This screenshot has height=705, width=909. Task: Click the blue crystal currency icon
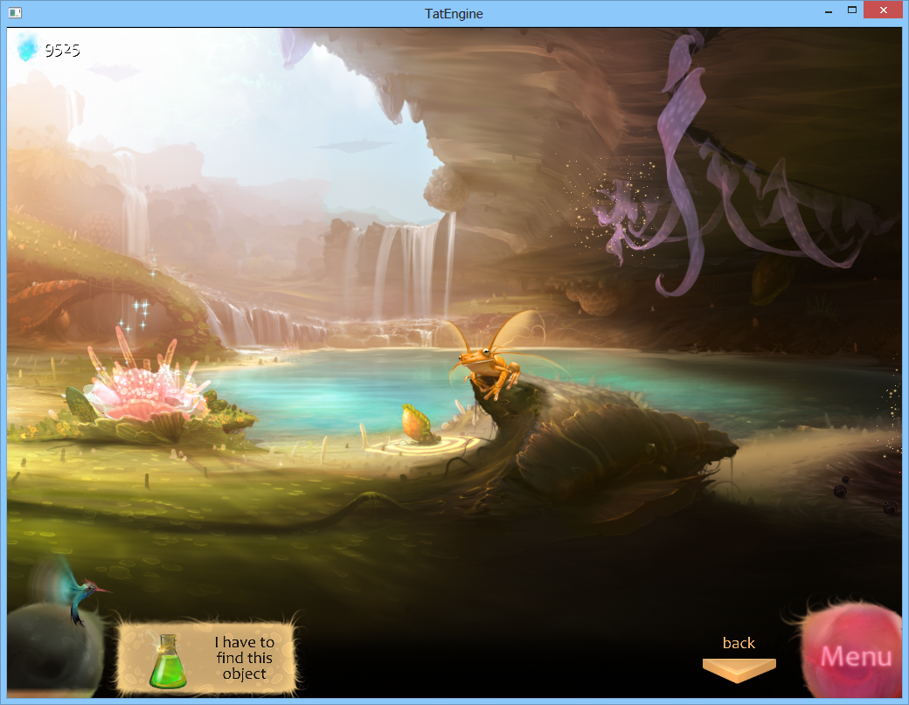[29, 48]
